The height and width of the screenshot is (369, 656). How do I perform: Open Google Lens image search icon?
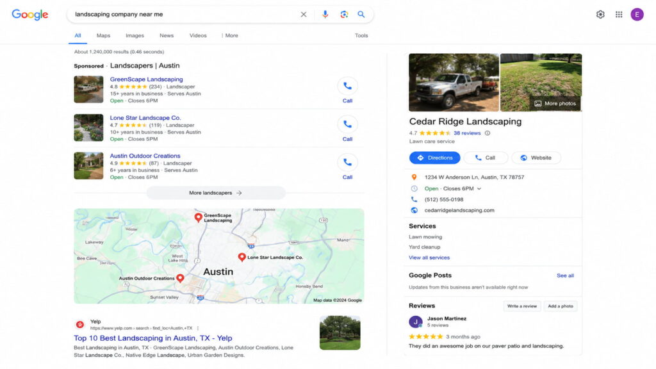(x=344, y=14)
